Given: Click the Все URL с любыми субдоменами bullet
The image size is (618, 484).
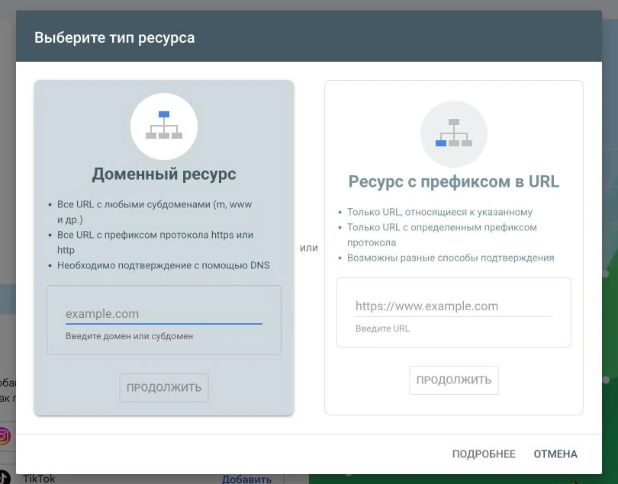Looking at the screenshot, I should (154, 212).
